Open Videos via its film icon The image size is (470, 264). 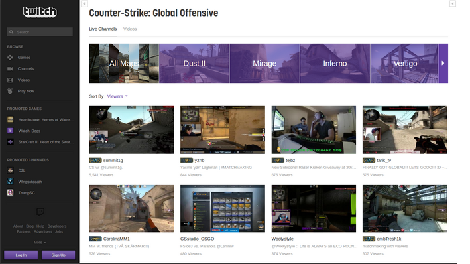pos(10,80)
